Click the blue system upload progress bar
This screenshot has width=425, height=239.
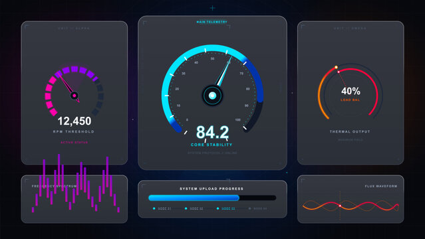pyautogui.click(x=212, y=198)
